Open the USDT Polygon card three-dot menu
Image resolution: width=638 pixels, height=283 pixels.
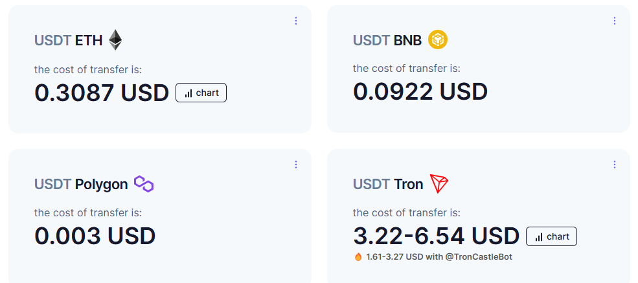pos(296,164)
